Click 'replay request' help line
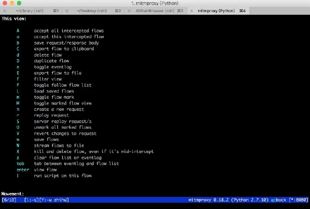 click(51, 115)
